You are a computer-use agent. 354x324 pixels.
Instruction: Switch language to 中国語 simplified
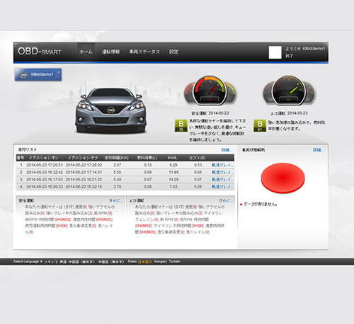82,262
